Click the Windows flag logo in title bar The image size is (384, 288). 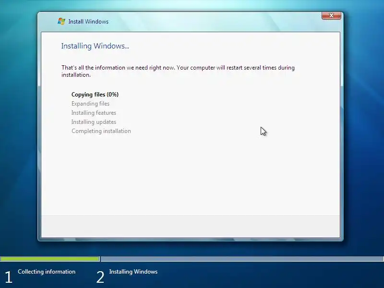[61, 21]
